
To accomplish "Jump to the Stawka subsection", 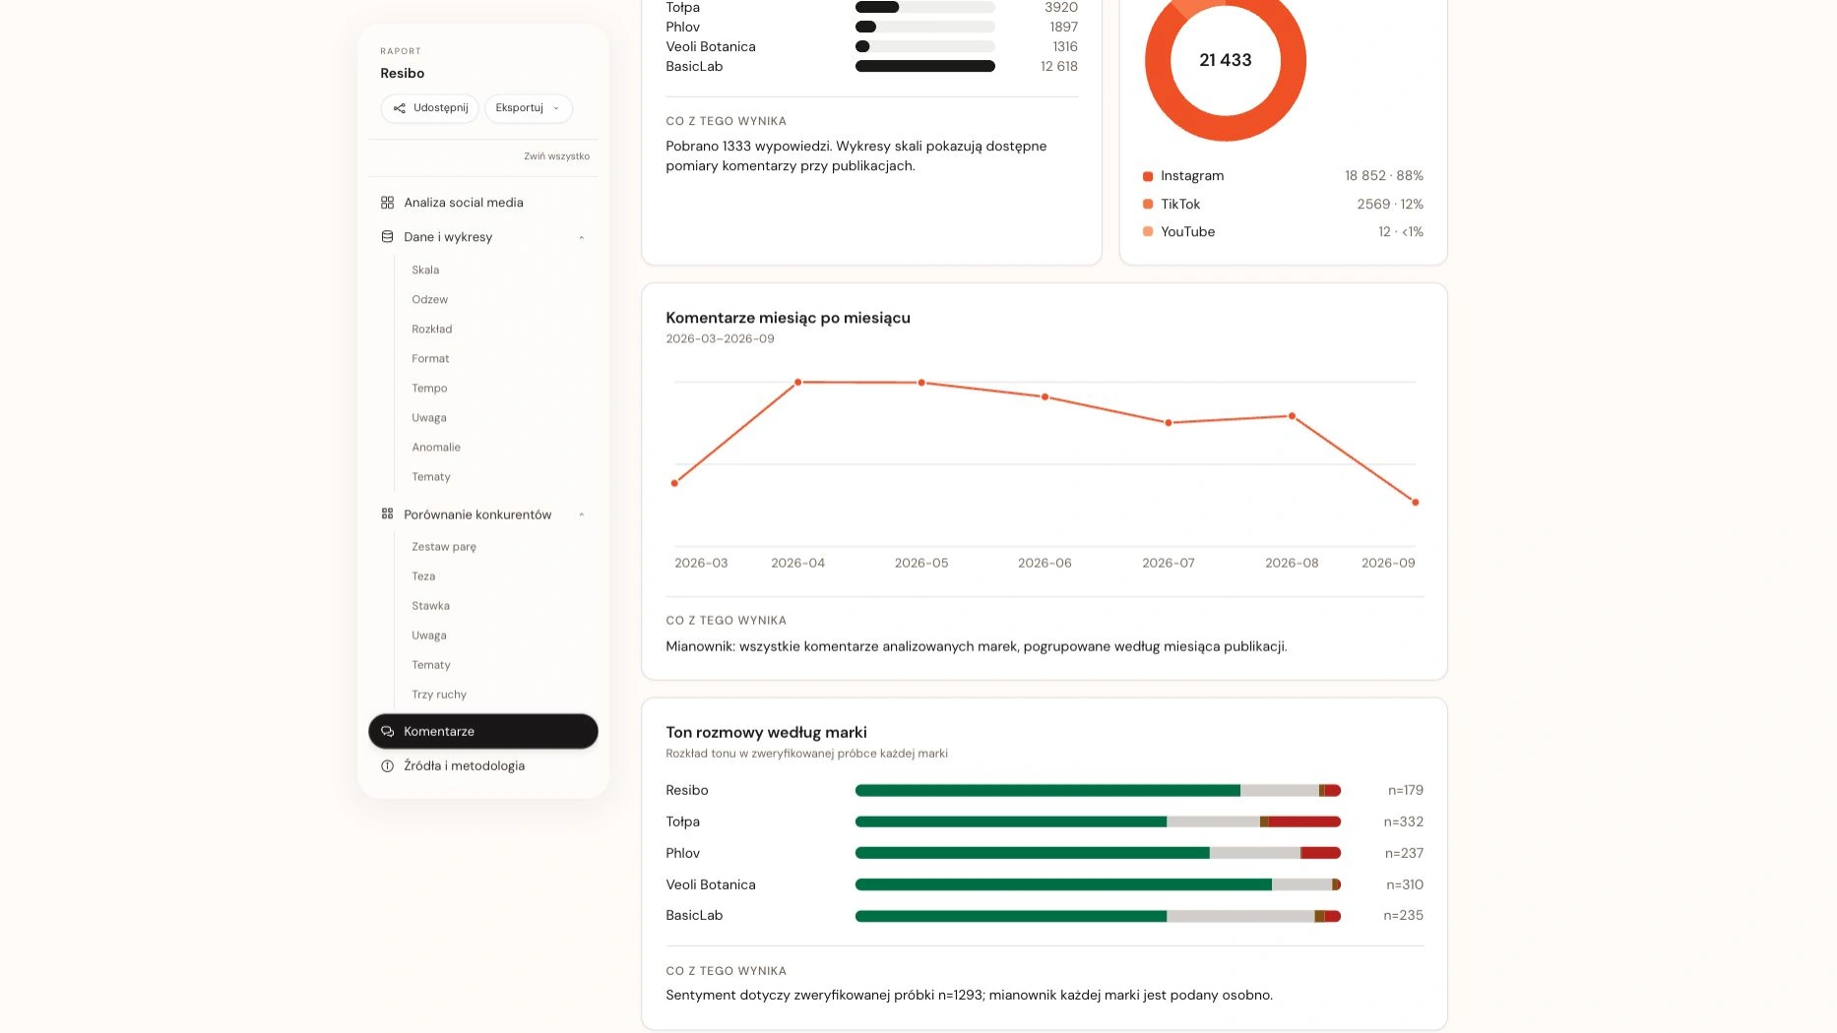I will [430, 606].
